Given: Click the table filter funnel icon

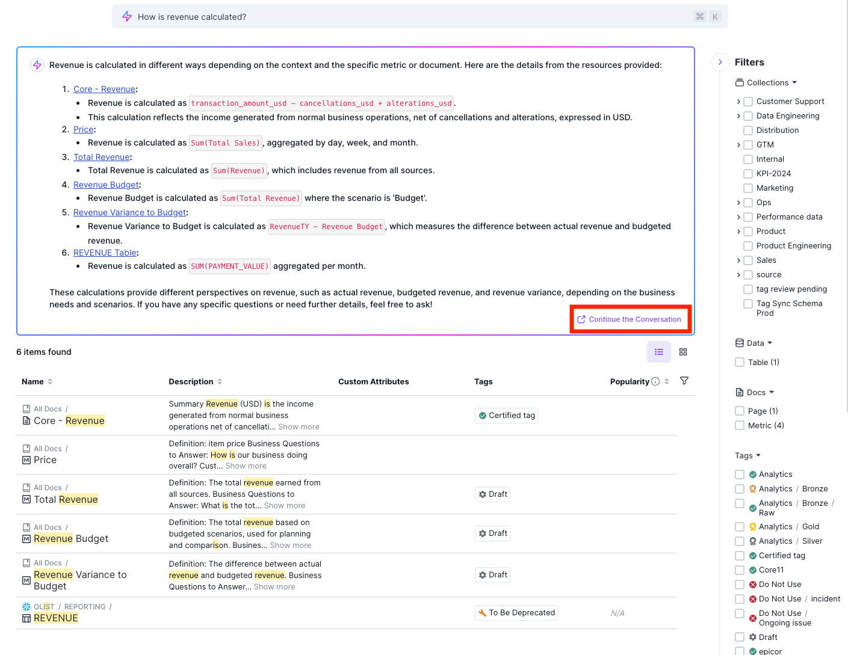Looking at the screenshot, I should [x=684, y=381].
